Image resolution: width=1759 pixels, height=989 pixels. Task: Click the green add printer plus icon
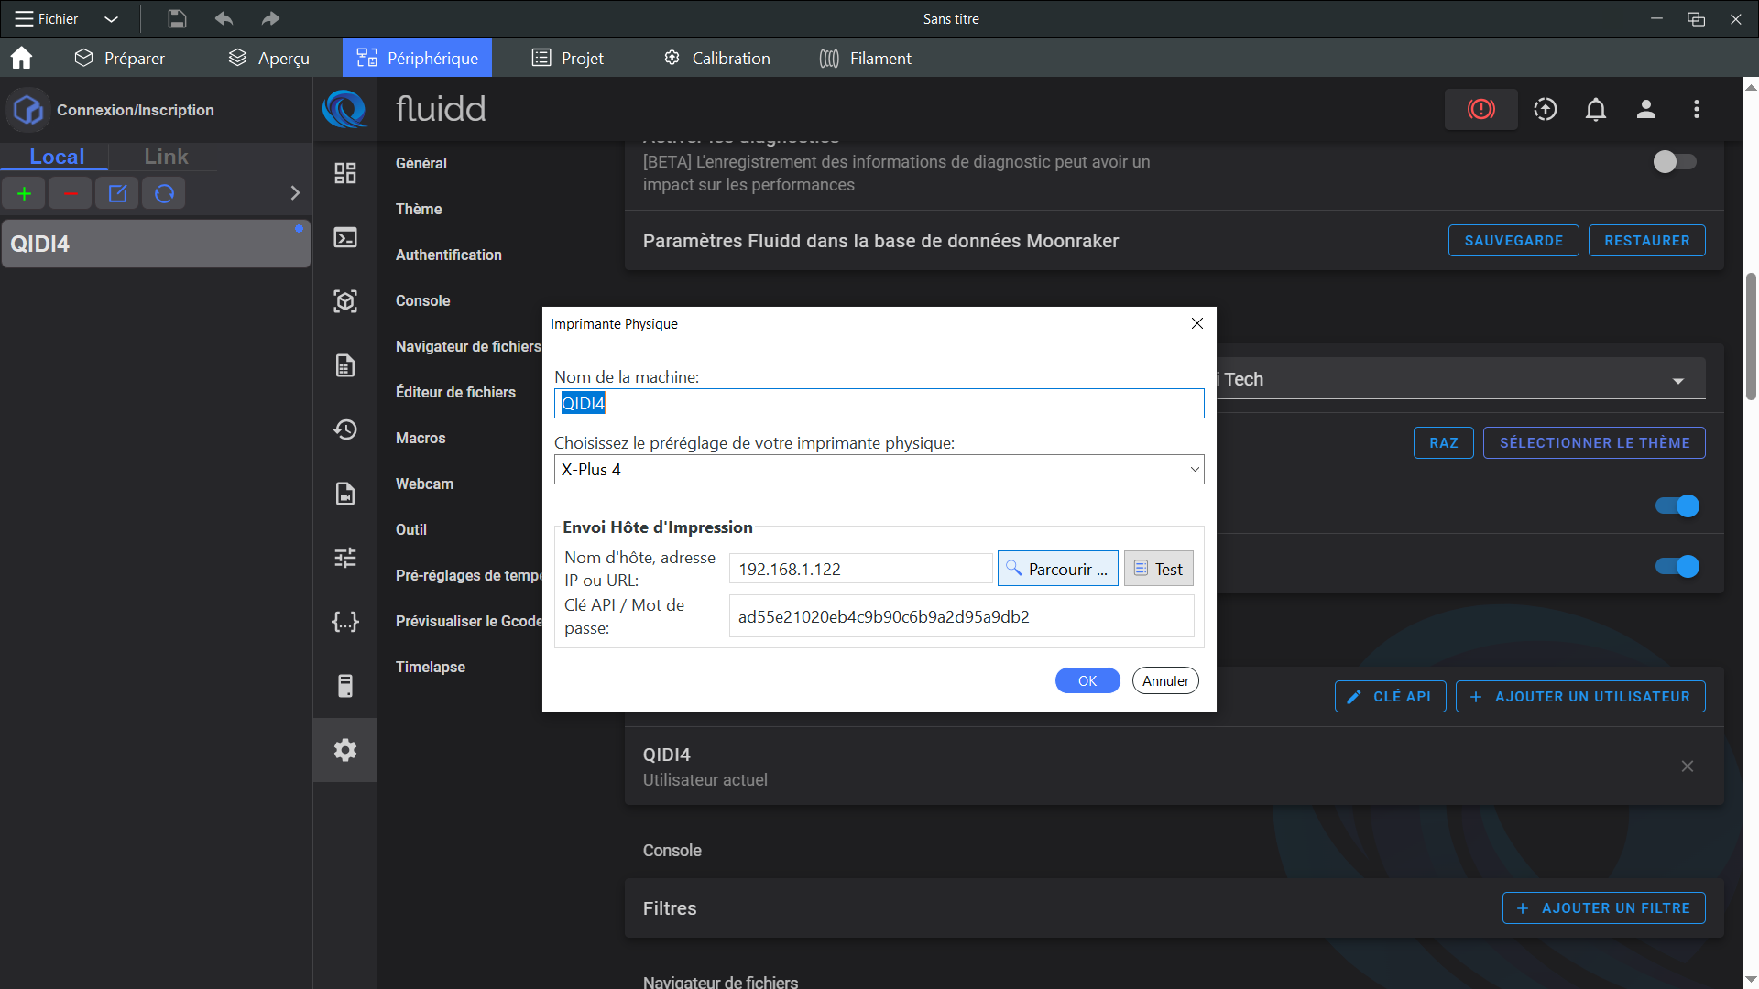[24, 193]
